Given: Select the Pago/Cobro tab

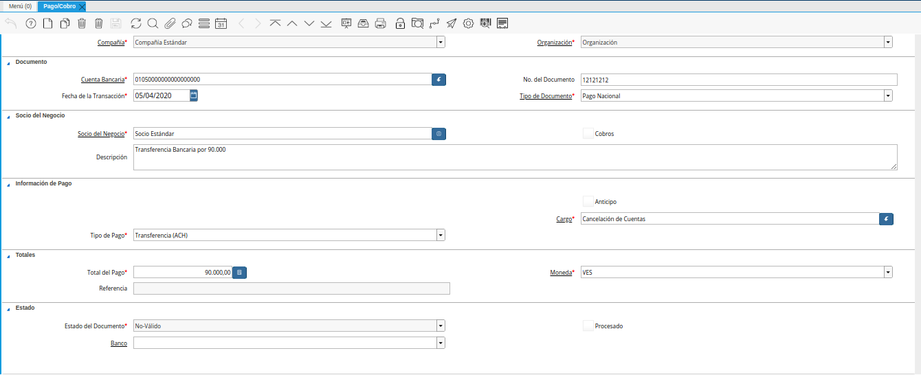Looking at the screenshot, I should (x=59, y=6).
